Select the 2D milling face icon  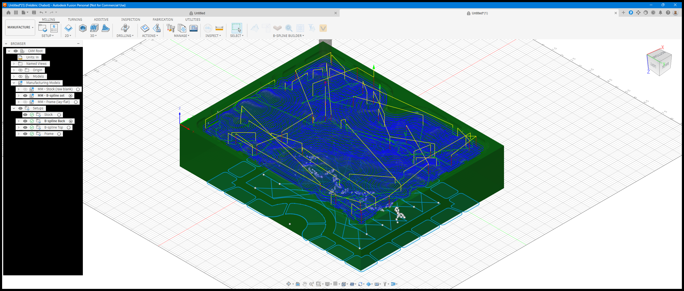click(x=68, y=28)
